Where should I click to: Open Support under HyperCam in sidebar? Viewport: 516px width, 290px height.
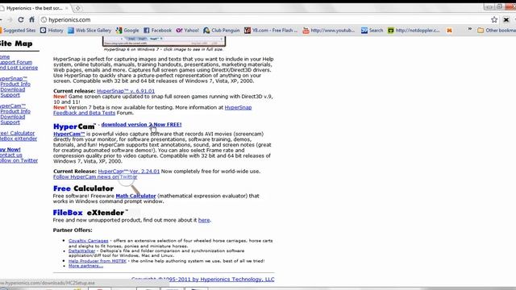coord(10,122)
